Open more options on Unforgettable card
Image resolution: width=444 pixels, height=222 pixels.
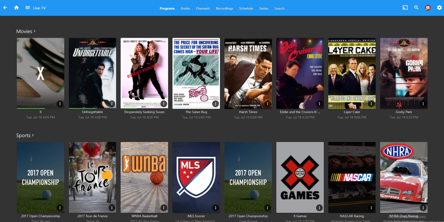[112, 104]
